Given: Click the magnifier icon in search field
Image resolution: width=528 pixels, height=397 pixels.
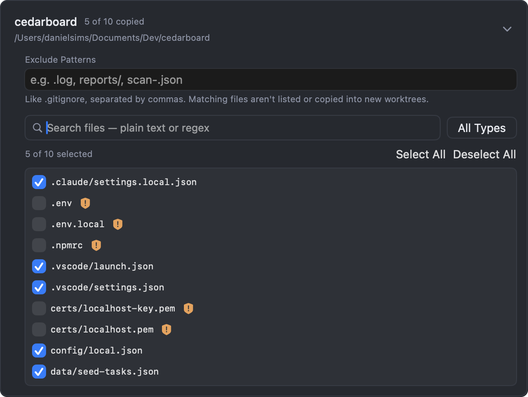Looking at the screenshot, I should coord(38,128).
